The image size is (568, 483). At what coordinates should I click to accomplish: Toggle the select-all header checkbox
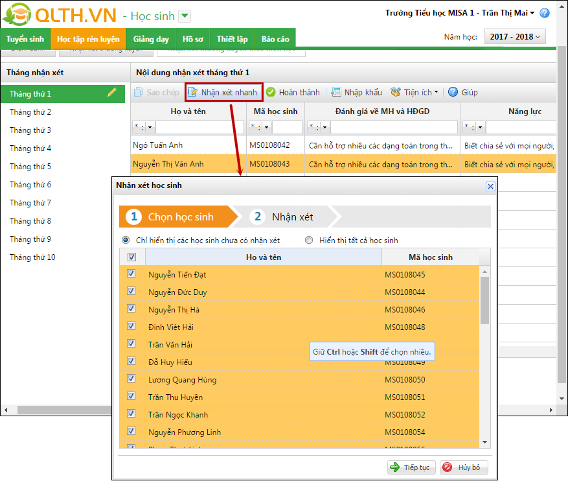131,257
